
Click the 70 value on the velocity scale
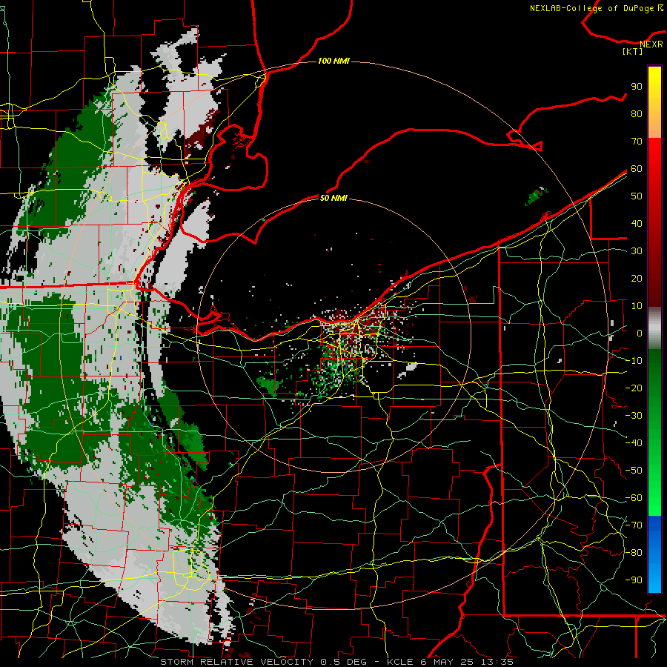[637, 142]
